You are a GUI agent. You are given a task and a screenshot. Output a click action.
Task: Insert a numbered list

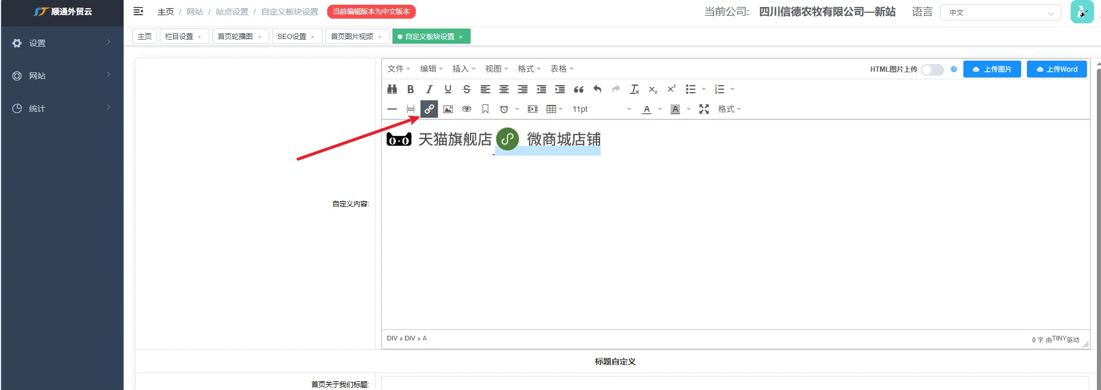point(720,89)
